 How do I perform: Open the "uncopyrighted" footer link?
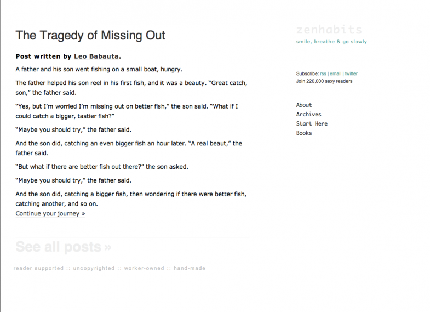[x=94, y=268]
